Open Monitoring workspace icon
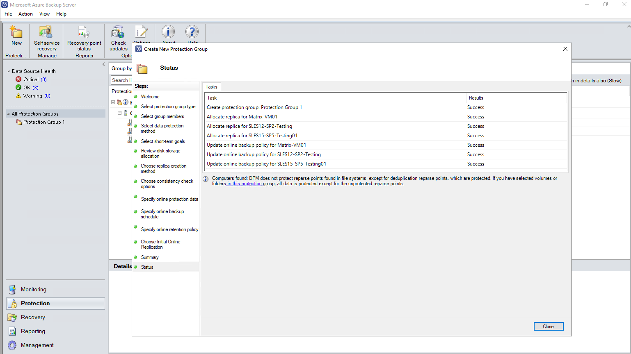The height and width of the screenshot is (354, 631). [x=12, y=289]
